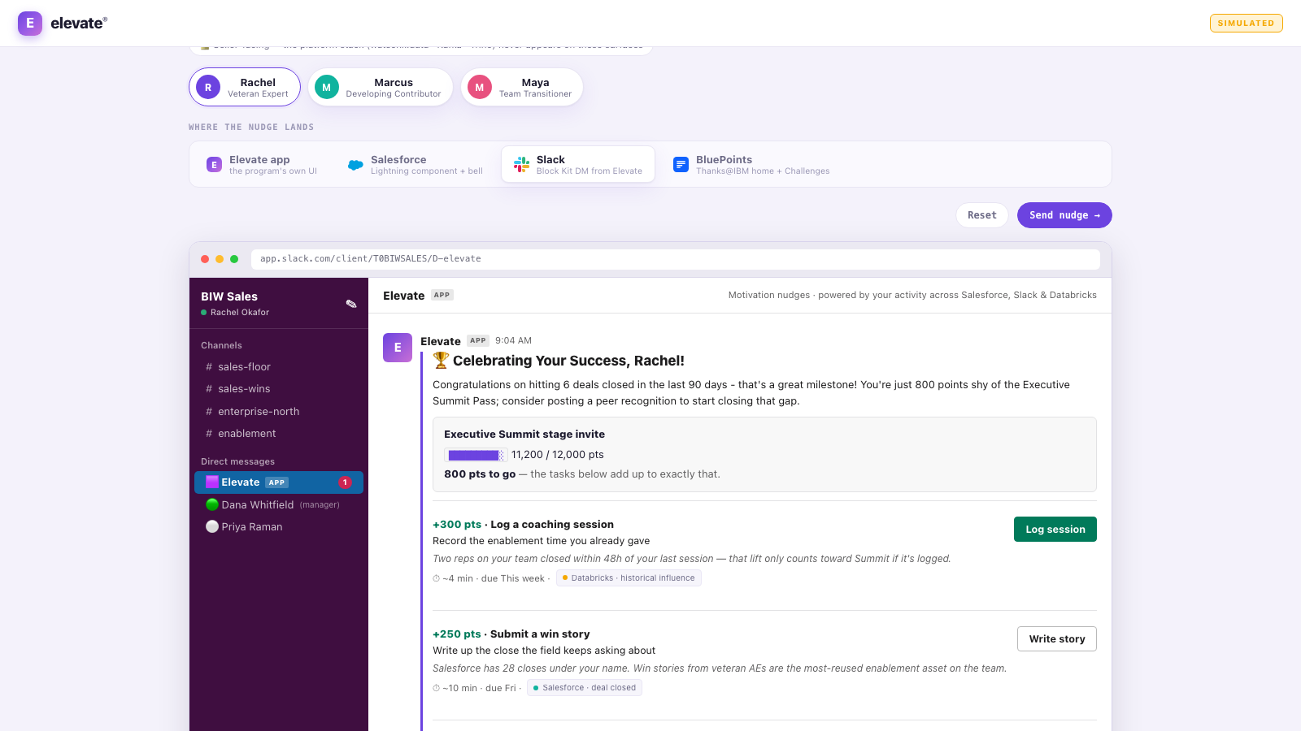Click the Send nudge button
The height and width of the screenshot is (731, 1301).
tap(1064, 215)
